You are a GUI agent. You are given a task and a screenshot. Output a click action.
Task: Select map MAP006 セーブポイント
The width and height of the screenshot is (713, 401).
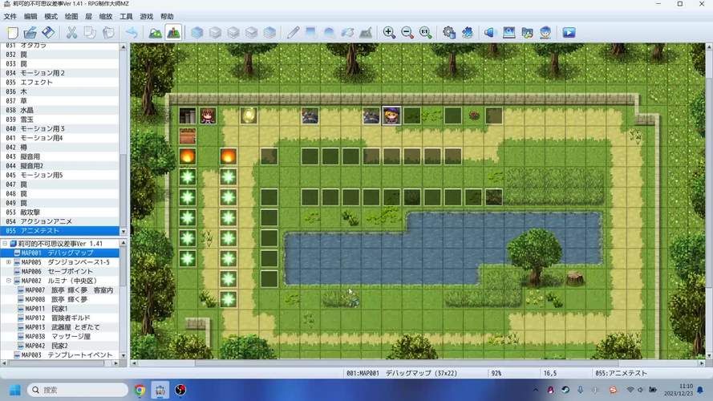[57, 271]
